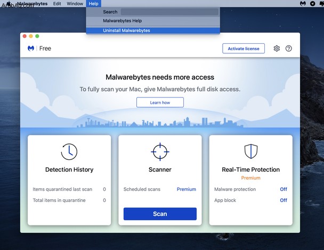Viewport: 324px width, 250px height.
Task: Maximize the window with green button
Action: pyautogui.click(x=37, y=36)
